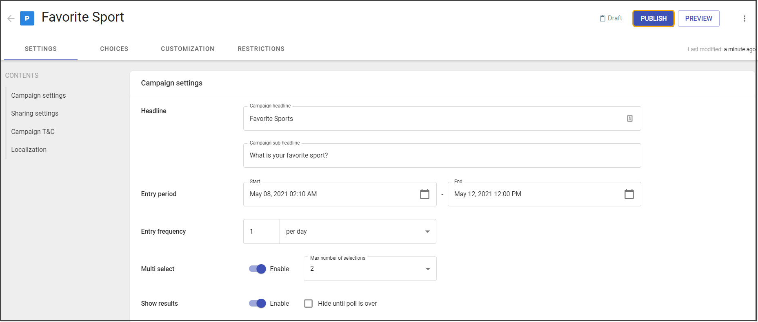Image resolution: width=758 pixels, height=322 pixels.
Task: Click the Preview button
Action: pos(699,19)
